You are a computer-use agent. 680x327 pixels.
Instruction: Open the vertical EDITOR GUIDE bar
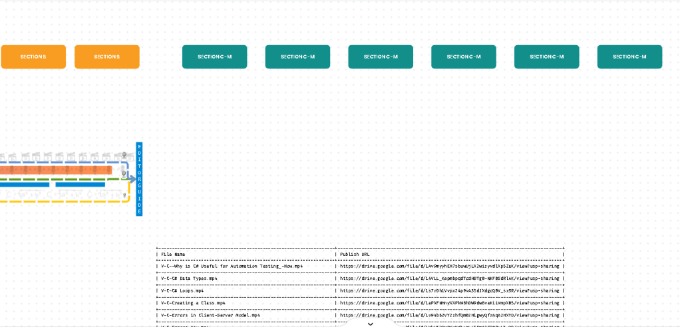(x=139, y=179)
